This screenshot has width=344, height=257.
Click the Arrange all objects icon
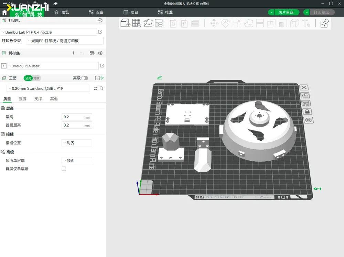[x=159, y=23]
